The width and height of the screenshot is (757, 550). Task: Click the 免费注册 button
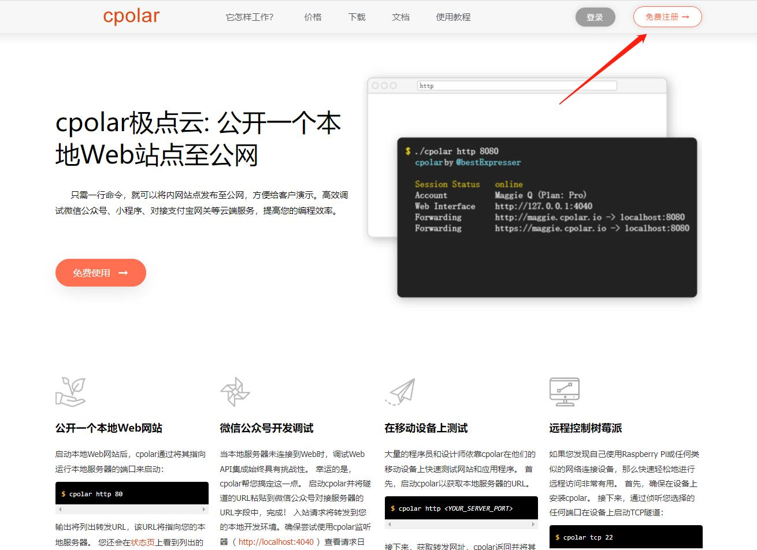(667, 17)
